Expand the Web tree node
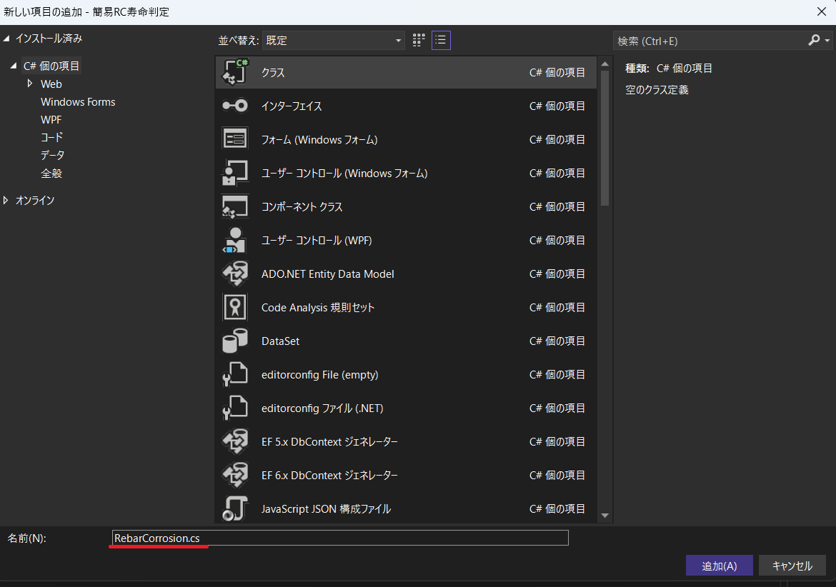Screen dimensions: 836x587 tap(30, 84)
